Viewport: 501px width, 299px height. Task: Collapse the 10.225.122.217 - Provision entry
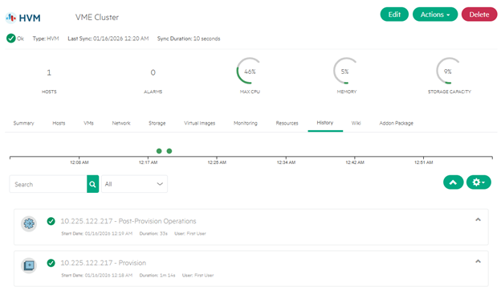tap(478, 261)
